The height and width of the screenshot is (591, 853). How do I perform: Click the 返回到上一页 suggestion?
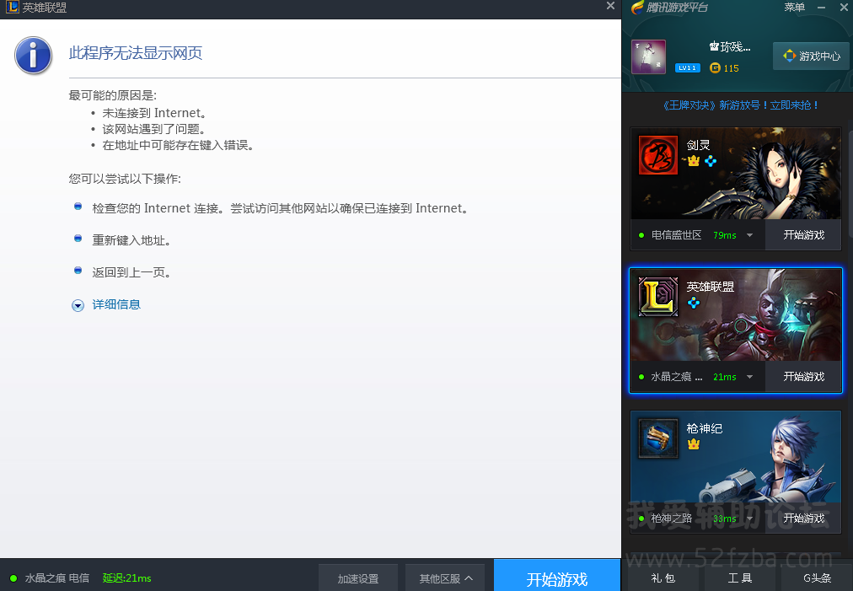tap(131, 272)
